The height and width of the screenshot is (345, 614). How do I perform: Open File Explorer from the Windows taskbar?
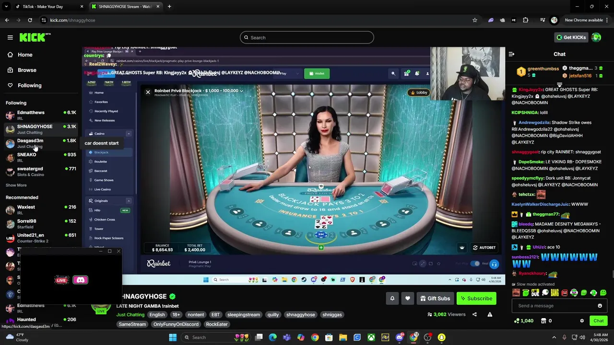click(x=343, y=337)
